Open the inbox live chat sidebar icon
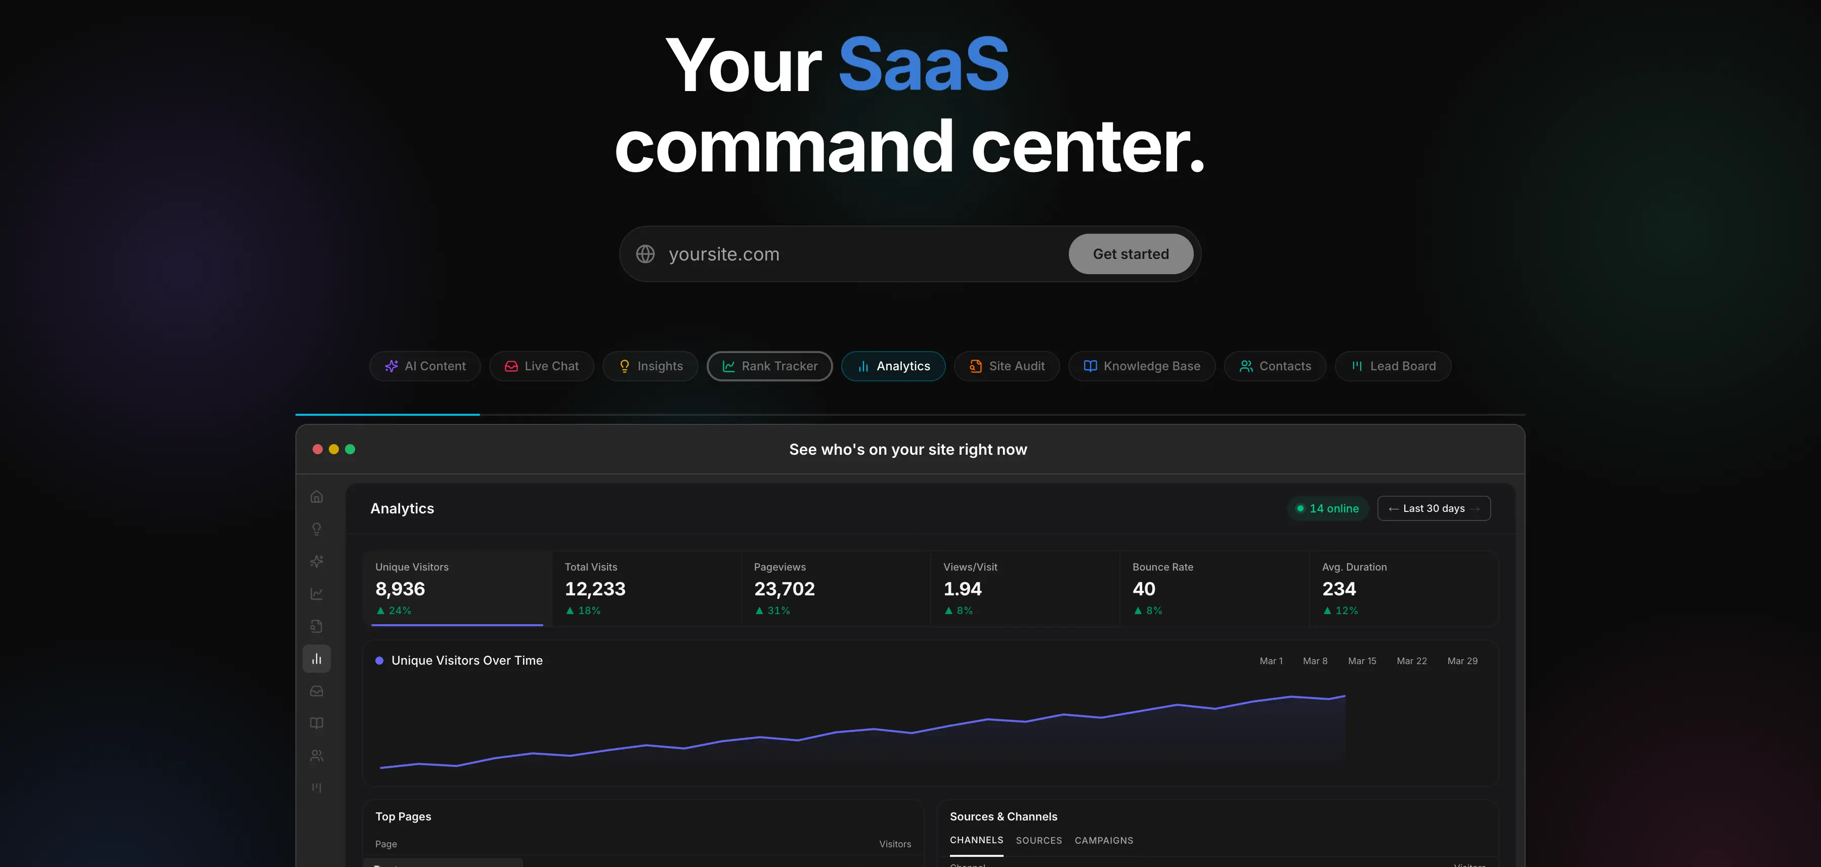This screenshot has width=1821, height=867. tap(317, 691)
